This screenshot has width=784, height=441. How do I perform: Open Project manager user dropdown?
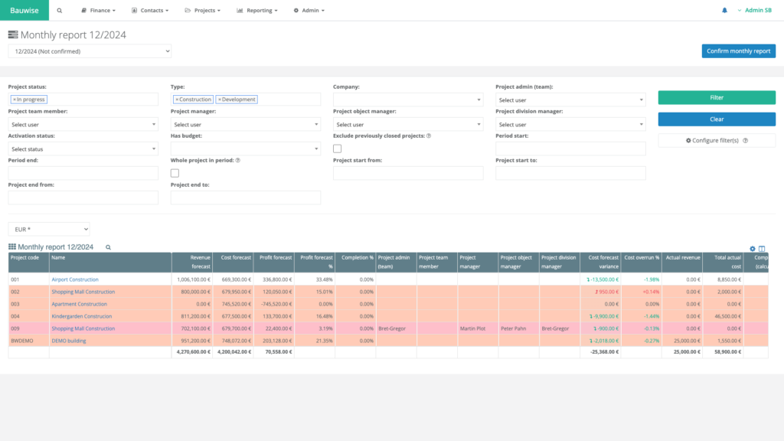coord(246,124)
